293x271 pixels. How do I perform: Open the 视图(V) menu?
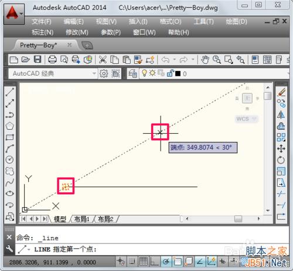pyautogui.click(x=106, y=21)
